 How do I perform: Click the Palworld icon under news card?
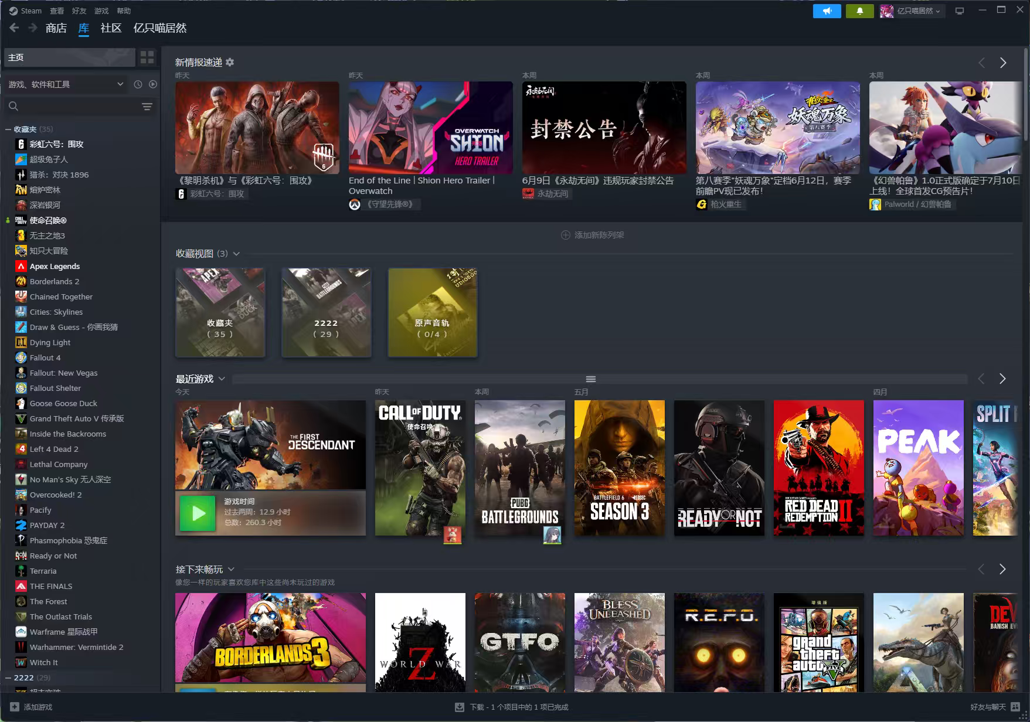875,204
